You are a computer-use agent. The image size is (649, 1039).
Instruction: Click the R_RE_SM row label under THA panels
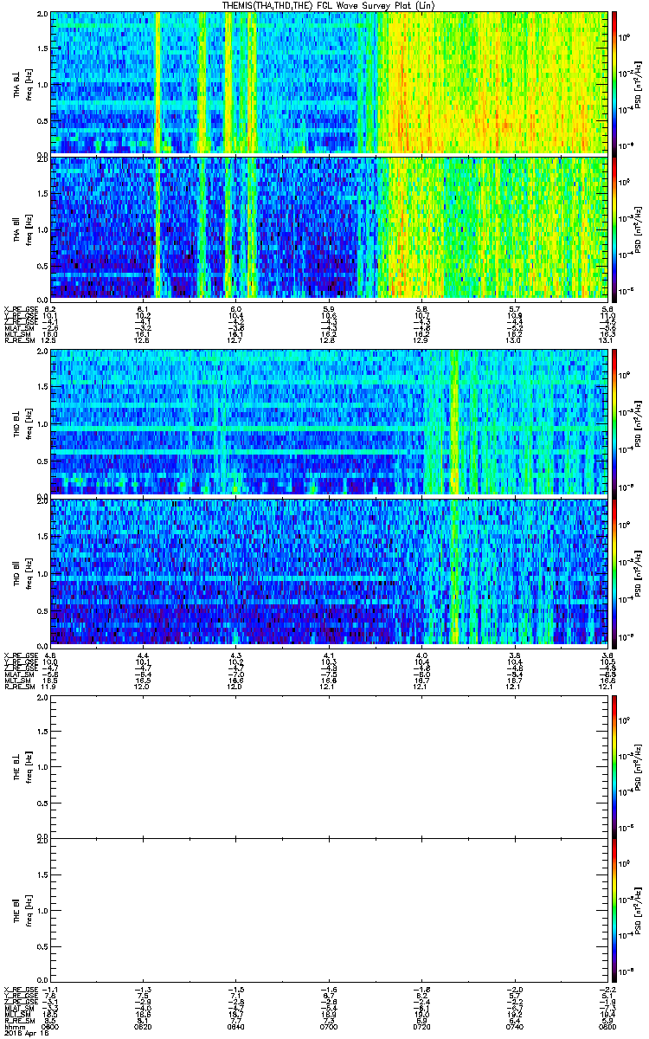point(18,339)
